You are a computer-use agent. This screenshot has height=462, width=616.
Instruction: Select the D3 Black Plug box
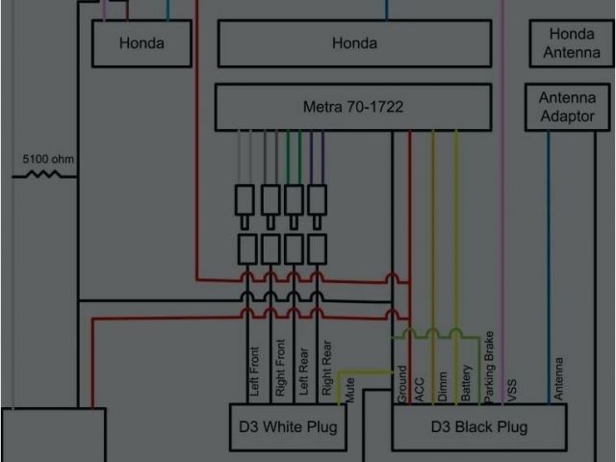click(x=478, y=426)
